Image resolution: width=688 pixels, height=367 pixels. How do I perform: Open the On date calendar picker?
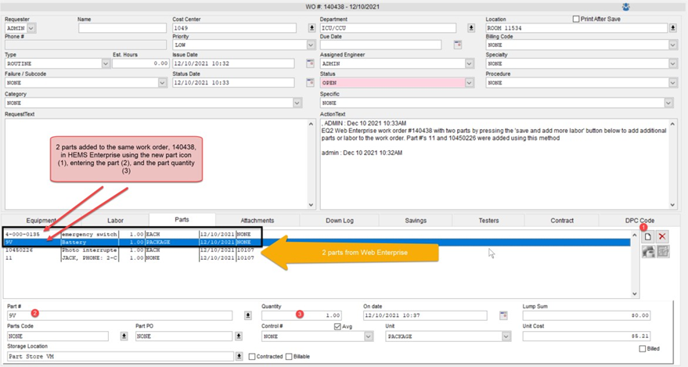tap(503, 316)
